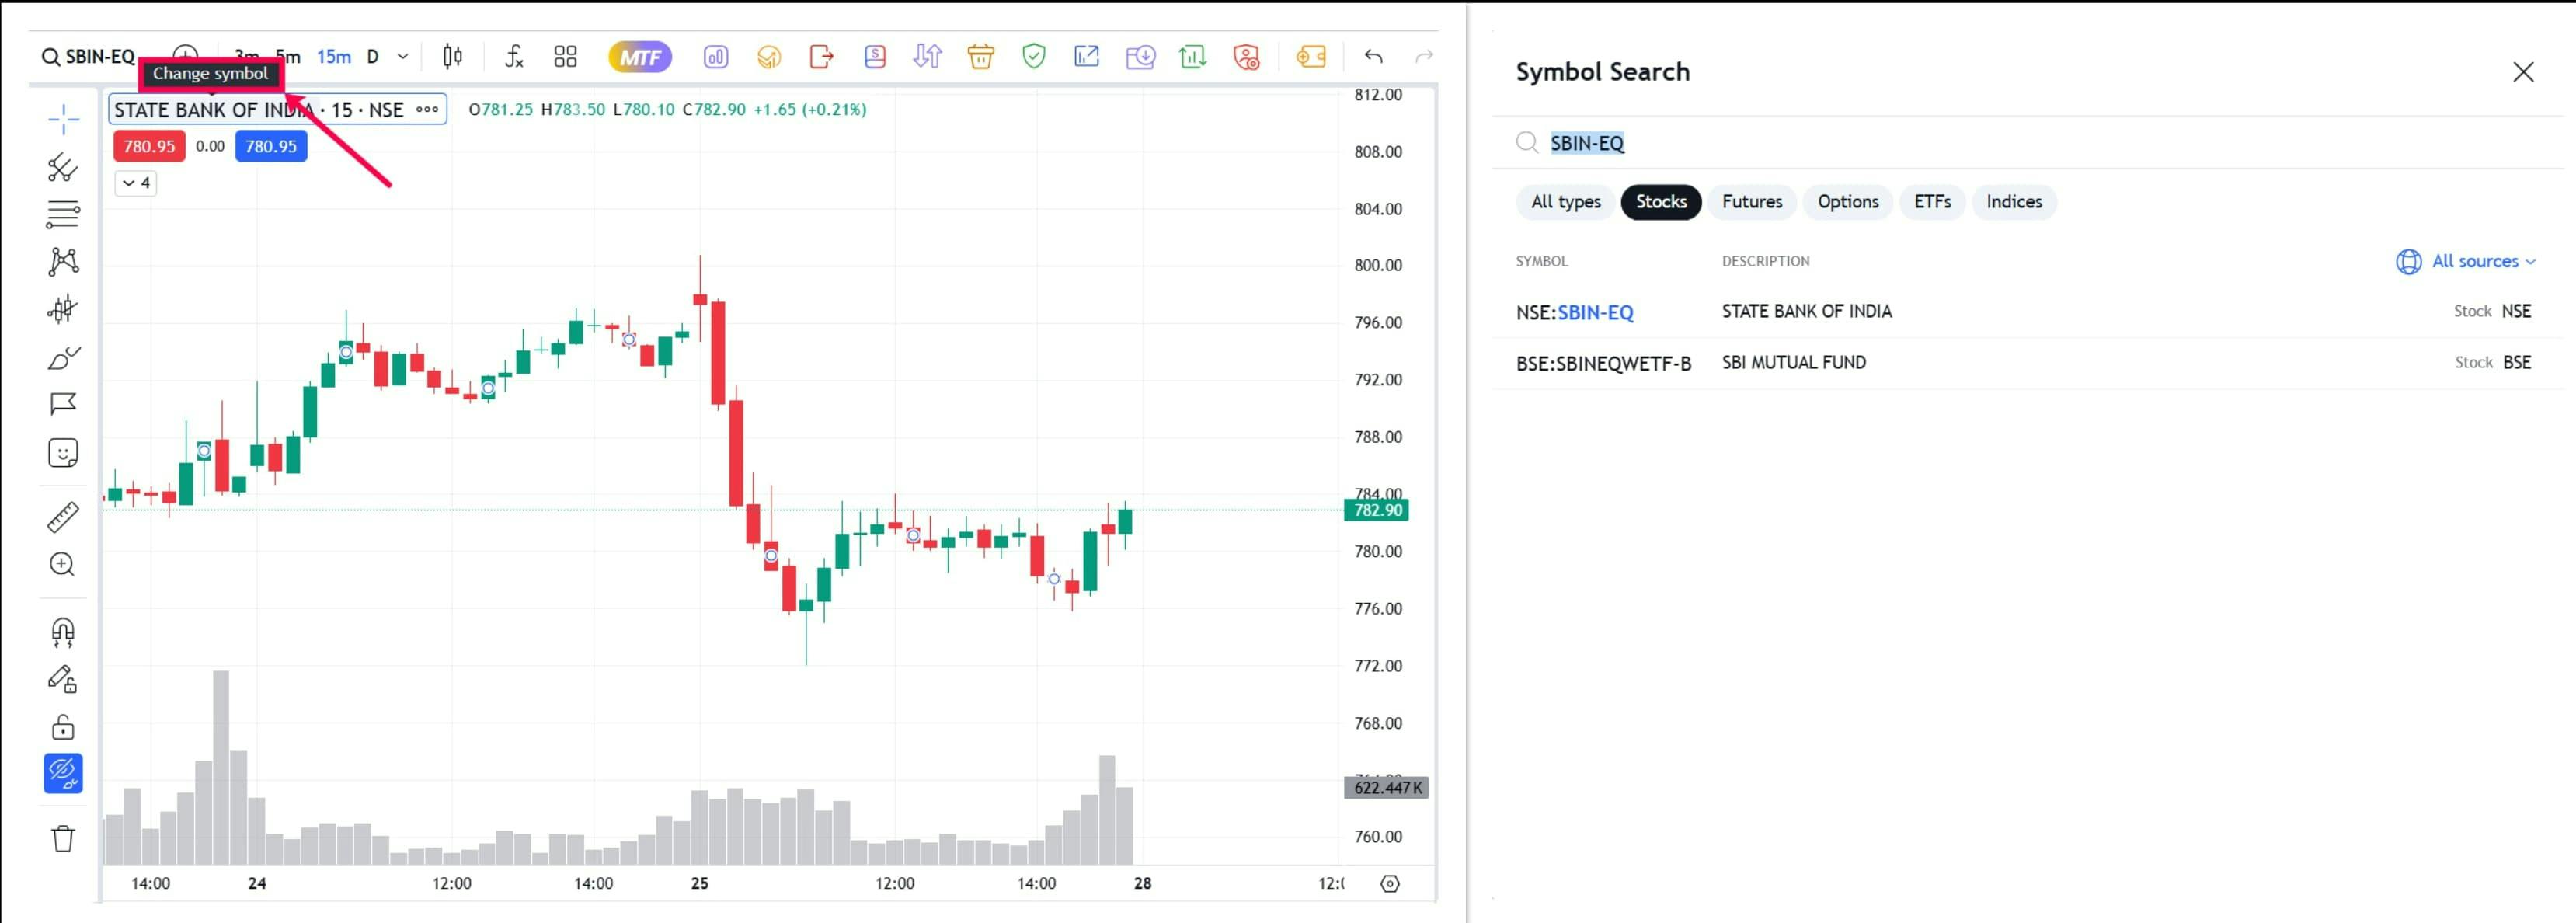Toggle hide all drawings

click(x=63, y=773)
